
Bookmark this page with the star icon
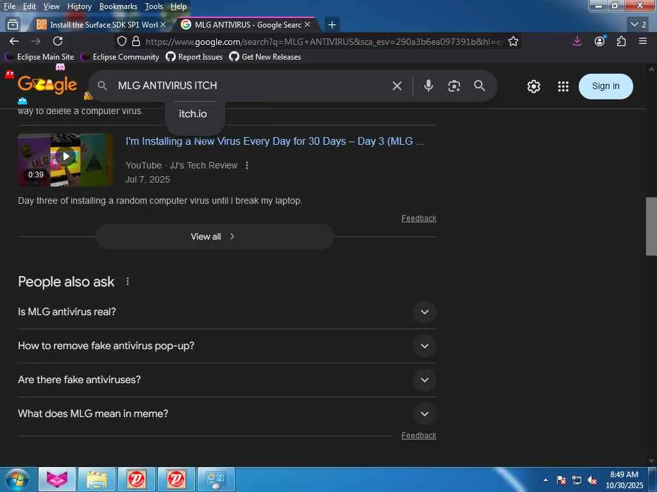[513, 41]
